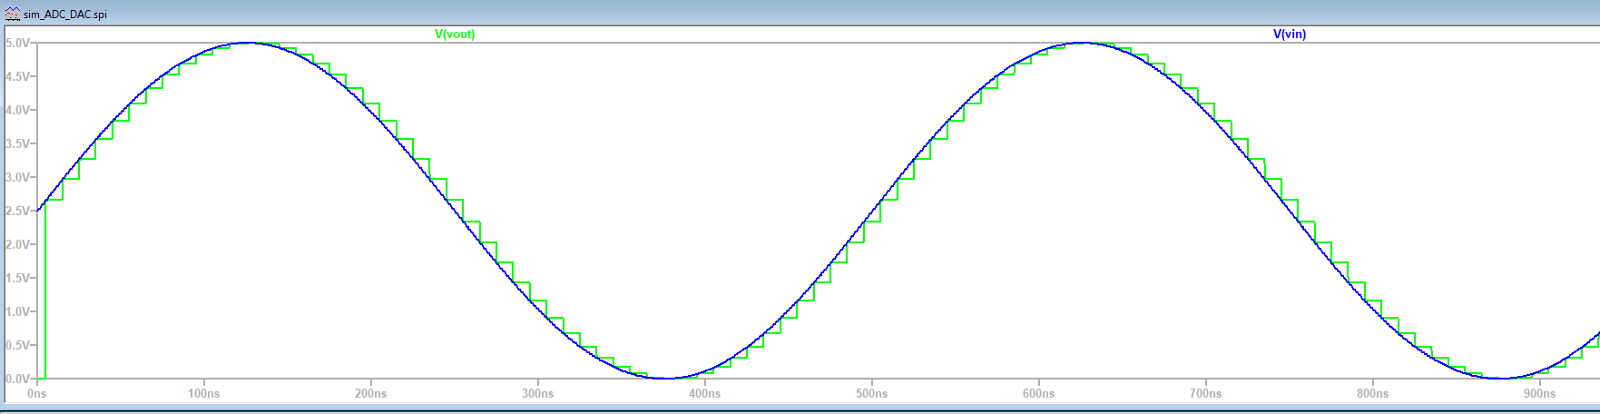Viewport: 1600px width, 414px height.
Task: Click the 2.5V vertical axis label
Action: [x=18, y=211]
